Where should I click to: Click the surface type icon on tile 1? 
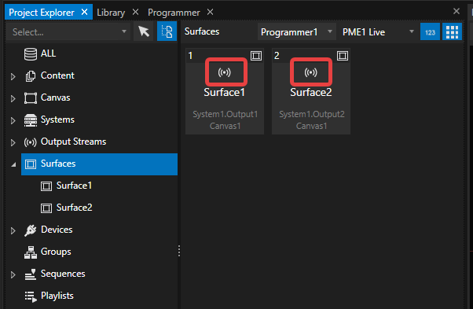[256, 56]
